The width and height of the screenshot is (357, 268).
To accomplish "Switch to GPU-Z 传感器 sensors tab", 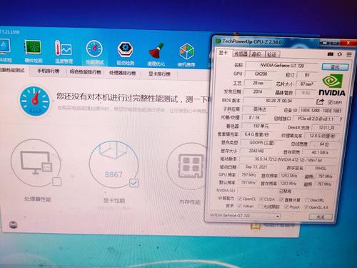I will [241, 54].
